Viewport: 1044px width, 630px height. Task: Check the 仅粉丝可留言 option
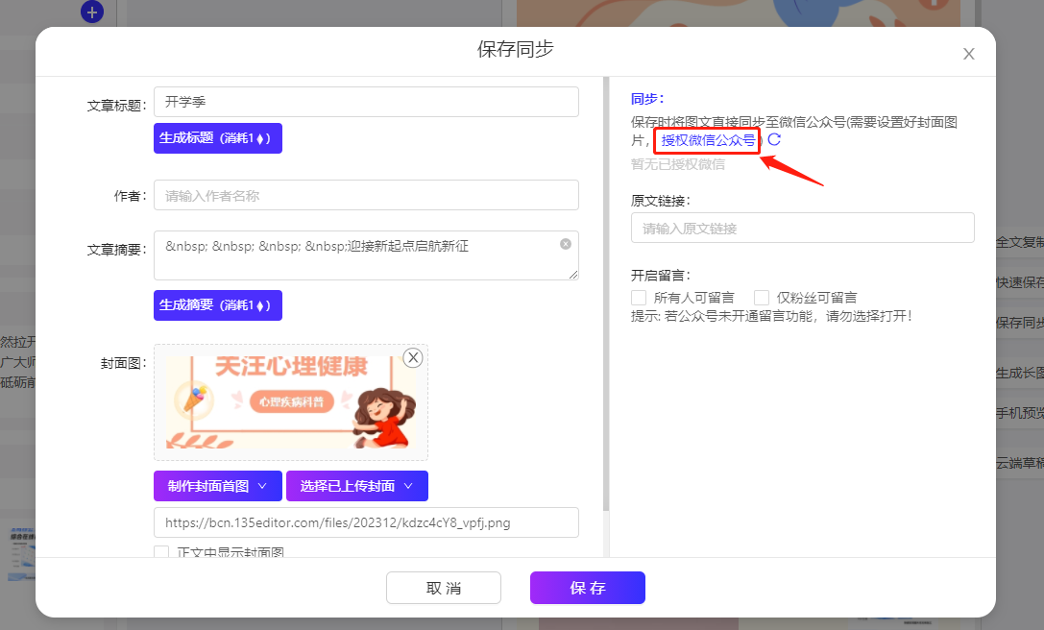click(762, 298)
